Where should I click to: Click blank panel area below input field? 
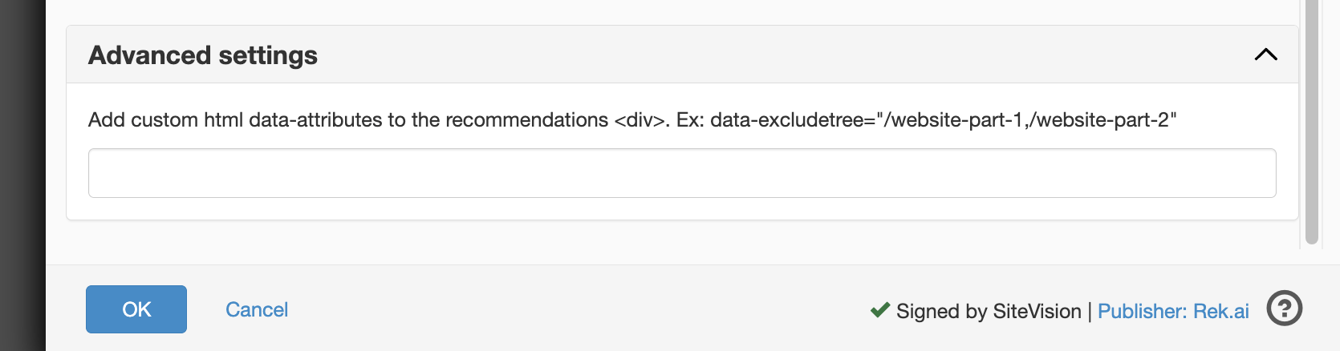681,208
